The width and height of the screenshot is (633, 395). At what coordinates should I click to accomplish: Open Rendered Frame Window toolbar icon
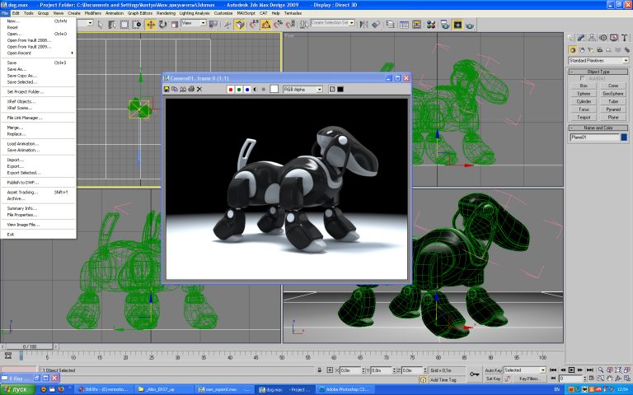pos(457,25)
